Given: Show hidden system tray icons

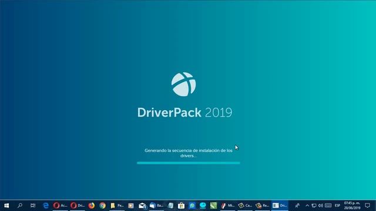Looking at the screenshot, I should click(x=307, y=206).
